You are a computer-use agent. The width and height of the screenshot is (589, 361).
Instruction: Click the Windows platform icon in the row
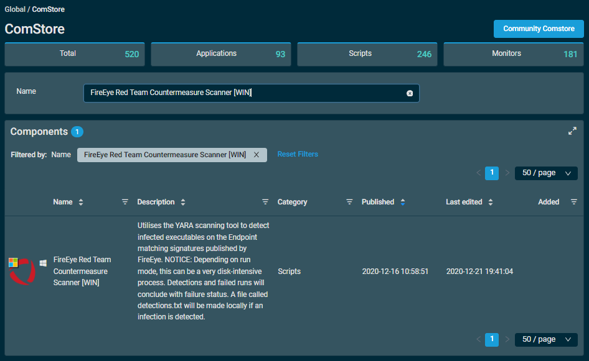(x=43, y=263)
